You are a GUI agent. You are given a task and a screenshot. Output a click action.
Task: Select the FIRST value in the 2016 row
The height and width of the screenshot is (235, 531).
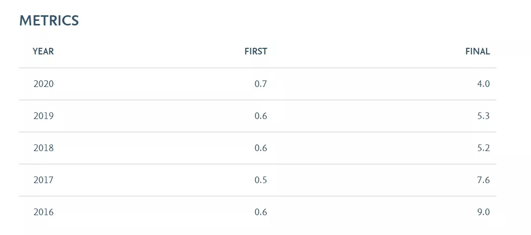click(x=261, y=212)
